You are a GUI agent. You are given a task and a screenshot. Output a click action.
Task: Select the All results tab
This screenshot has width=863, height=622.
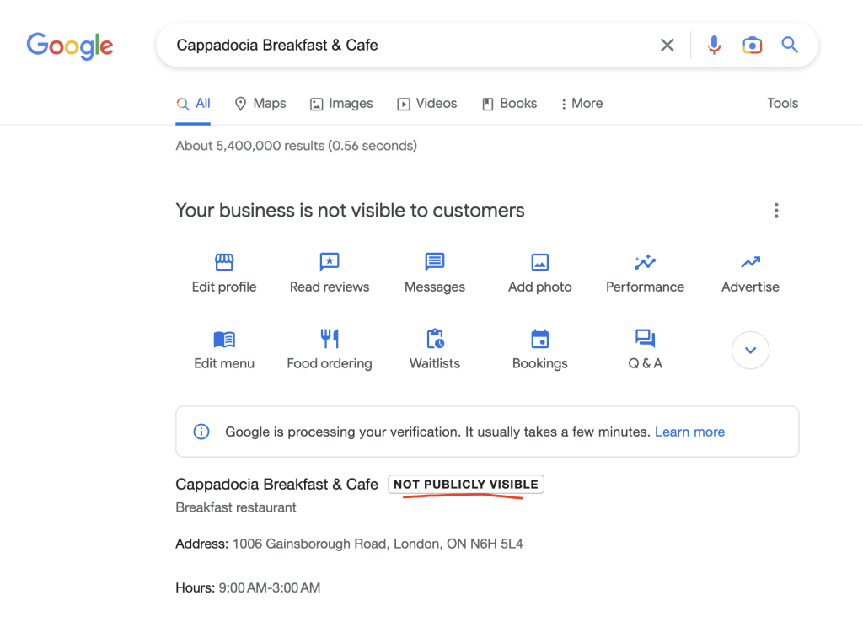pyautogui.click(x=193, y=104)
